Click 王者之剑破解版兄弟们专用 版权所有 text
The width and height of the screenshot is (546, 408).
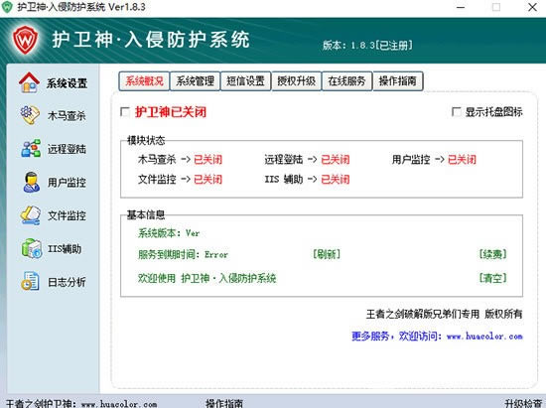[445, 314]
